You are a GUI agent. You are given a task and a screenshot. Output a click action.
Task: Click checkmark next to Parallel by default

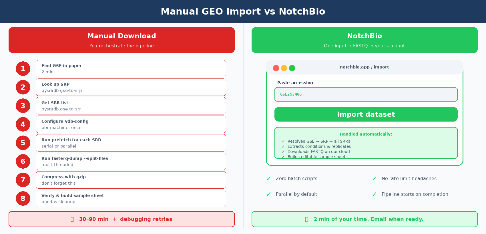pyautogui.click(x=268, y=194)
